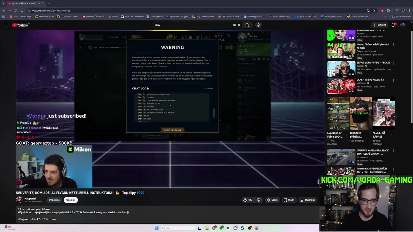Open the 'Claude' bookmark
Image resolution: width=413 pixels, height=232 pixels.
point(114,17)
